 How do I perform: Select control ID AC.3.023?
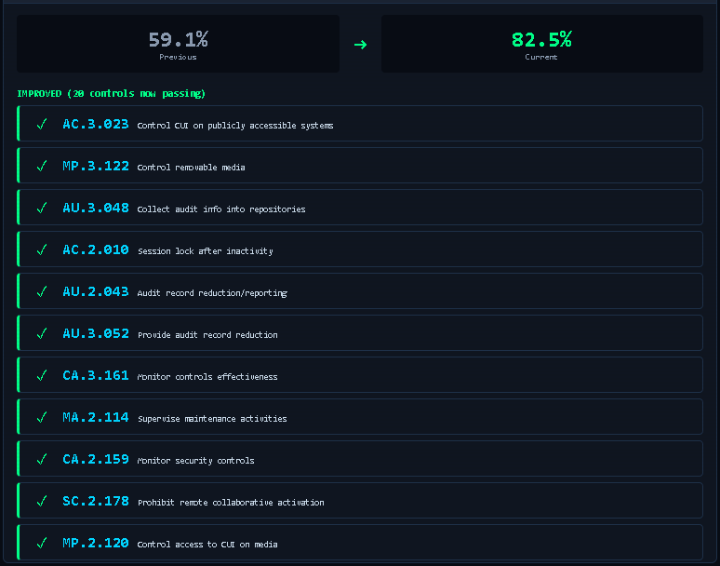pyautogui.click(x=96, y=124)
